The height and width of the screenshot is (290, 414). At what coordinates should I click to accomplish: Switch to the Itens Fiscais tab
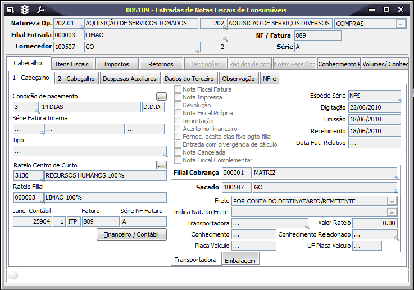click(x=72, y=64)
